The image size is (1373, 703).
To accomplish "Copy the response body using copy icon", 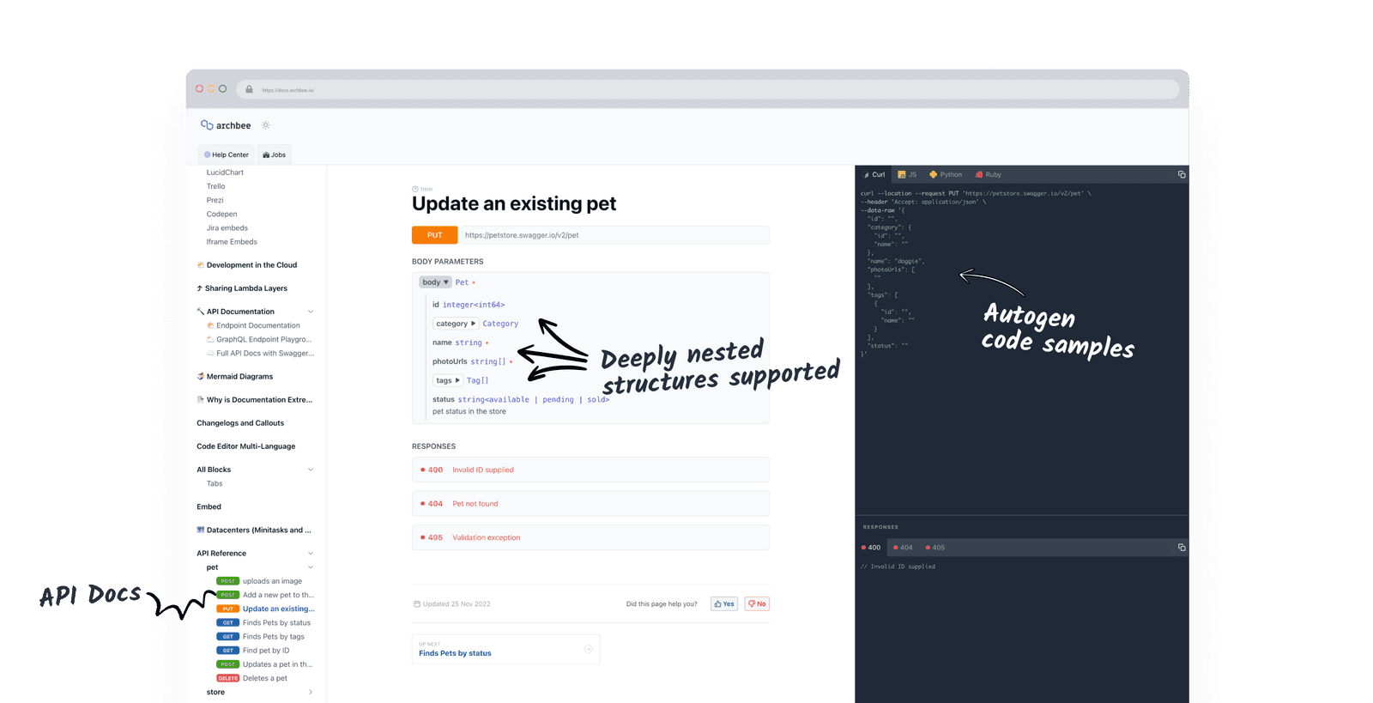I will point(1182,548).
